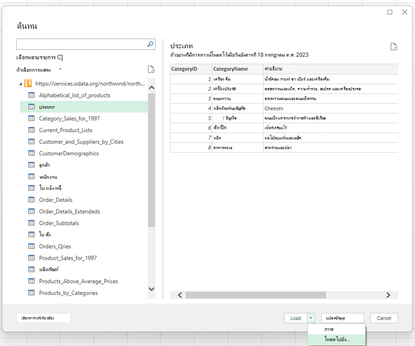Click the table icon beside พนักงาน
The image size is (415, 346).
point(31,177)
